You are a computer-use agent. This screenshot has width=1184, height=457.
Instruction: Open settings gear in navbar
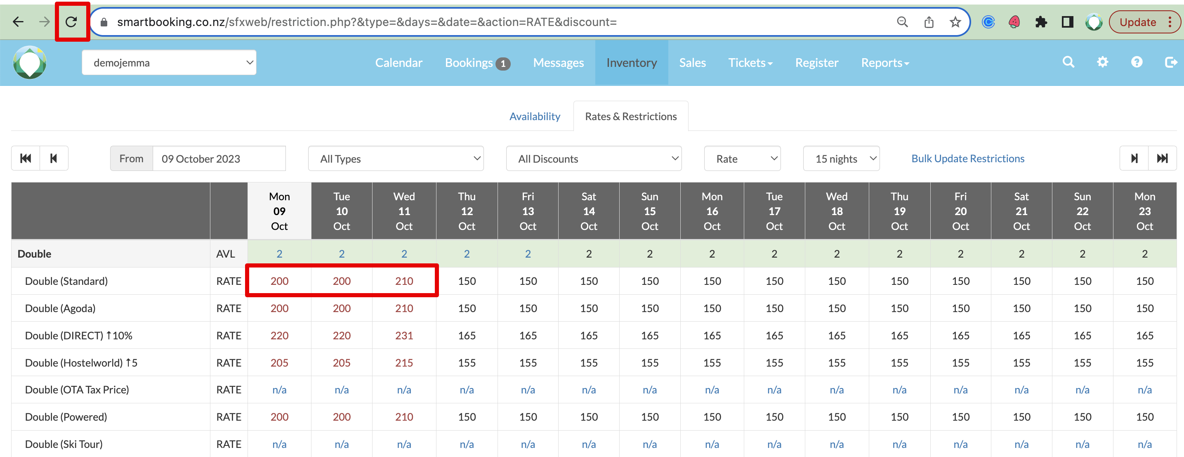[x=1102, y=62]
